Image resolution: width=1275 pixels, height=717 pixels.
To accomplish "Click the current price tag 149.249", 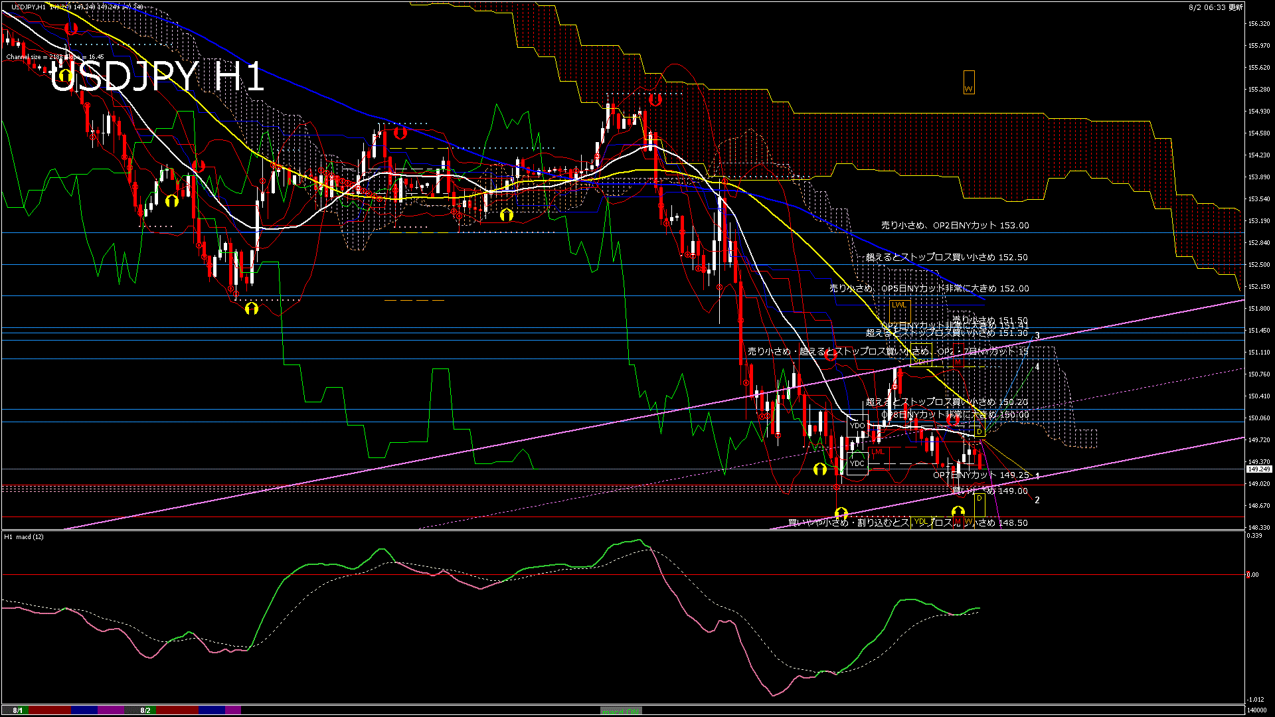I will click(x=1258, y=469).
